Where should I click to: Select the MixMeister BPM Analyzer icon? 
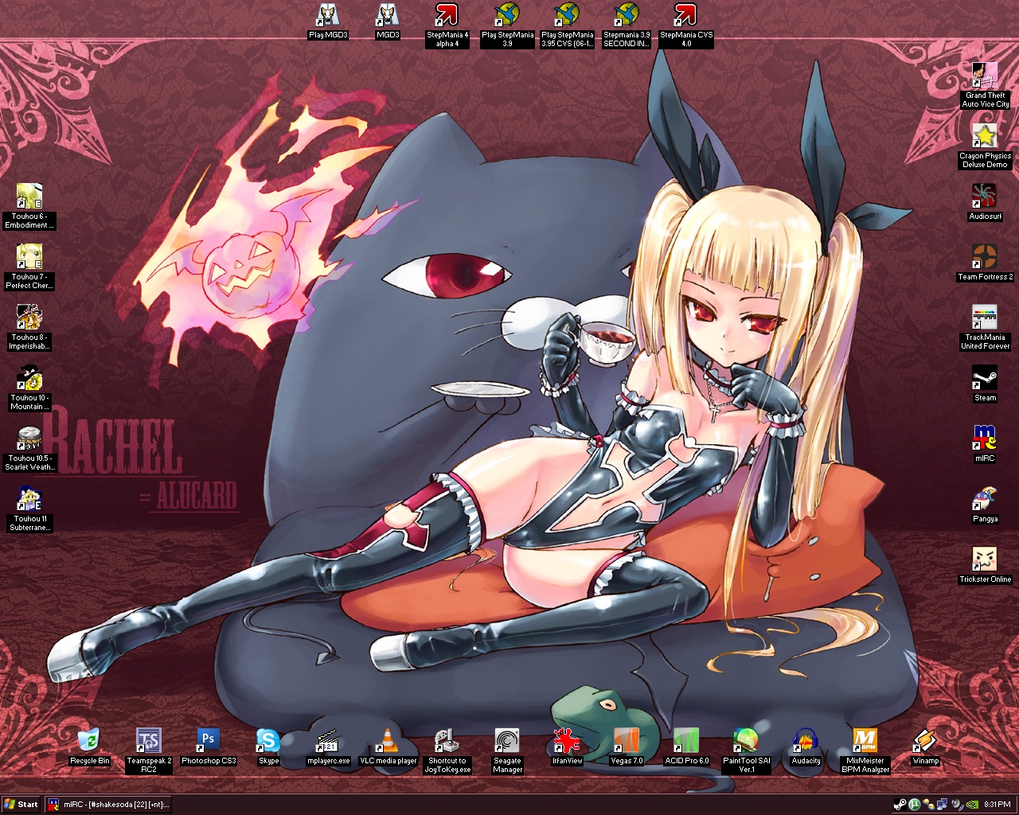(x=865, y=740)
